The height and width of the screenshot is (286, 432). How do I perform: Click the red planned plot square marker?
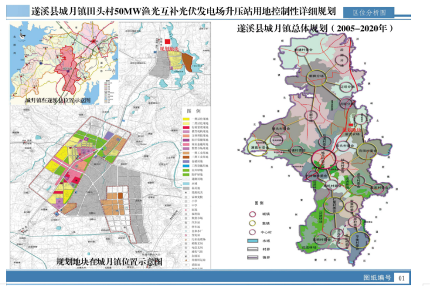pyautogui.click(x=168, y=41)
